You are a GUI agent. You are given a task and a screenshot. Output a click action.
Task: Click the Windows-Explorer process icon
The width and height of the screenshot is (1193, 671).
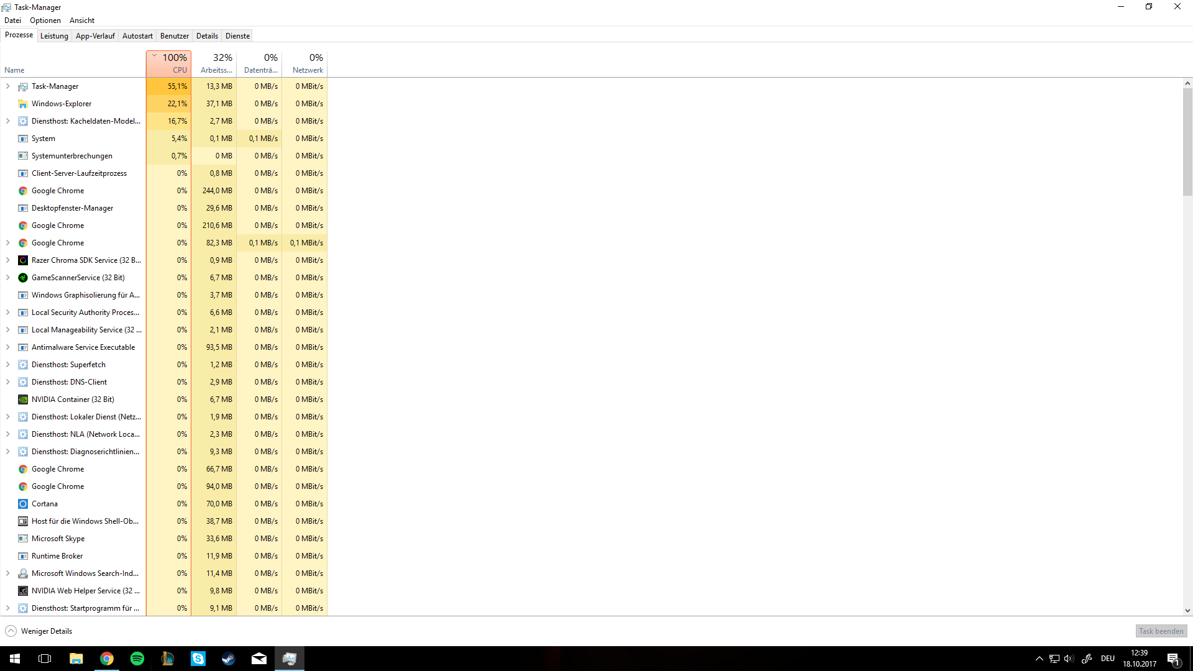tap(23, 104)
